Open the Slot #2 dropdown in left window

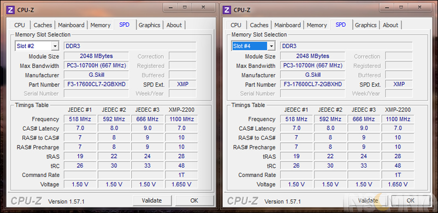coord(55,46)
